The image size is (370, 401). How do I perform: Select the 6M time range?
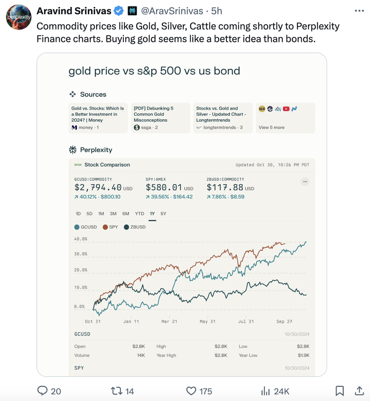(126, 213)
